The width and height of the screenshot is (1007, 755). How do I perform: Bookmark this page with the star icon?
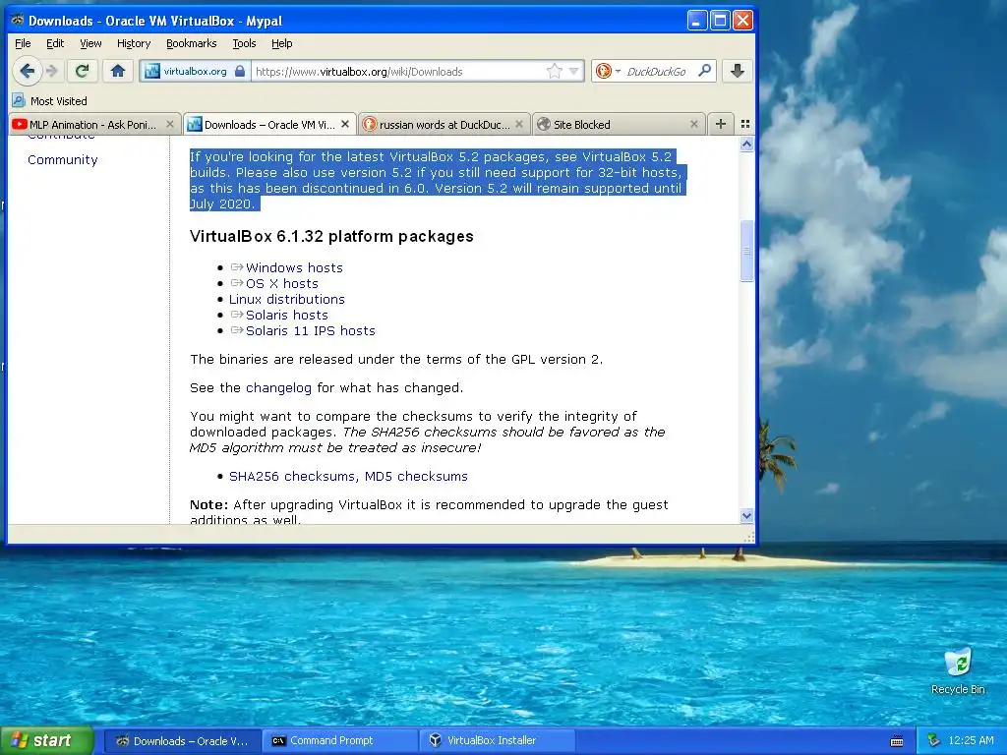pos(555,71)
